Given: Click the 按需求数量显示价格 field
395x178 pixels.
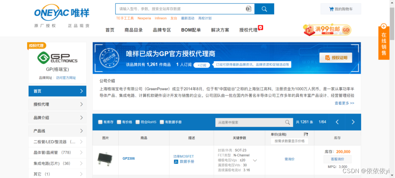Looking at the screenshot, I should [x=289, y=141].
